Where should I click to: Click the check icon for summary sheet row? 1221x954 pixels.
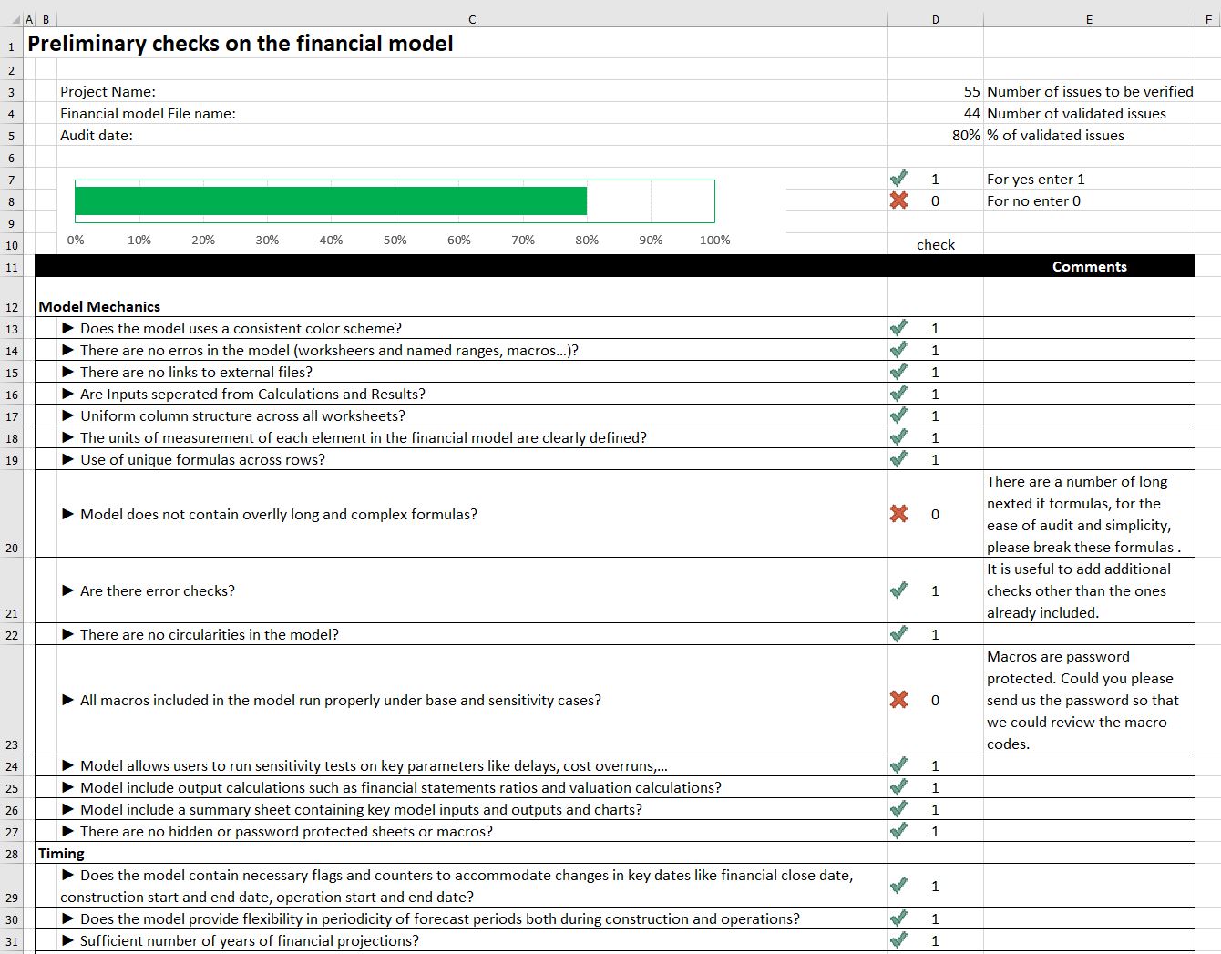coord(898,808)
